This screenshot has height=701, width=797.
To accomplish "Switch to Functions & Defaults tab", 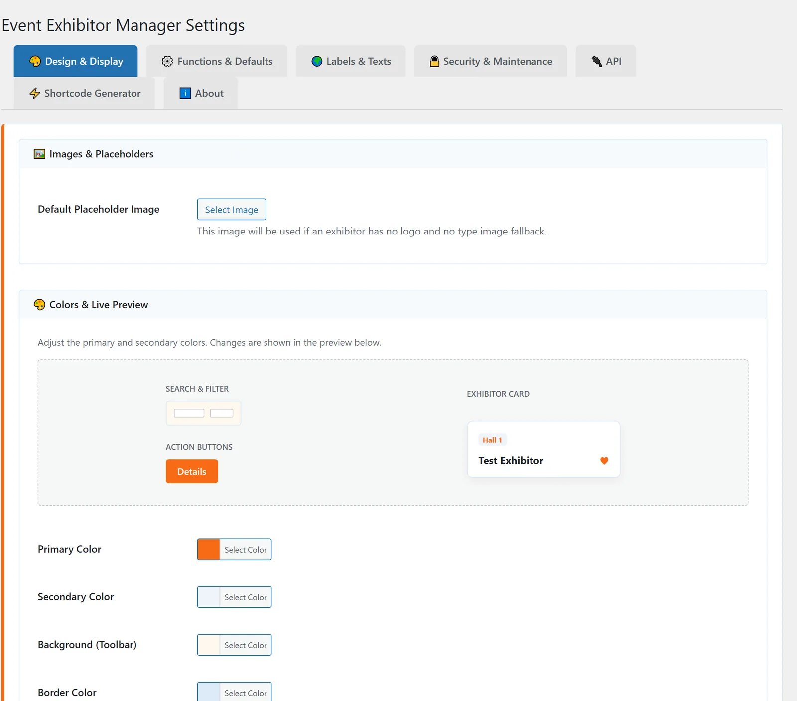I will 217,61.
